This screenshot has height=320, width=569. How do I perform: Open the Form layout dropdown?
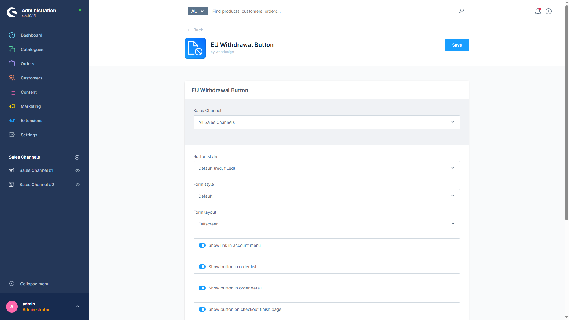click(327, 224)
